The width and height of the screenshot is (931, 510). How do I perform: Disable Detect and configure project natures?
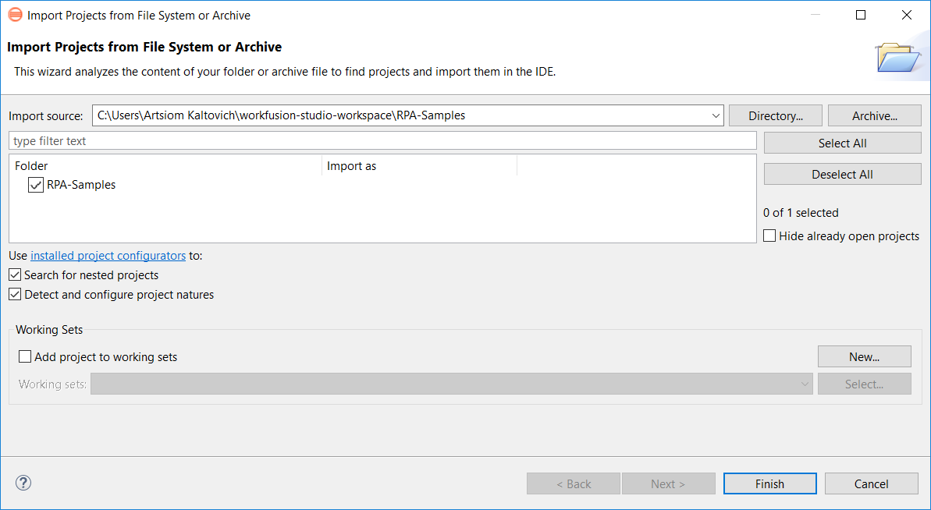click(15, 295)
